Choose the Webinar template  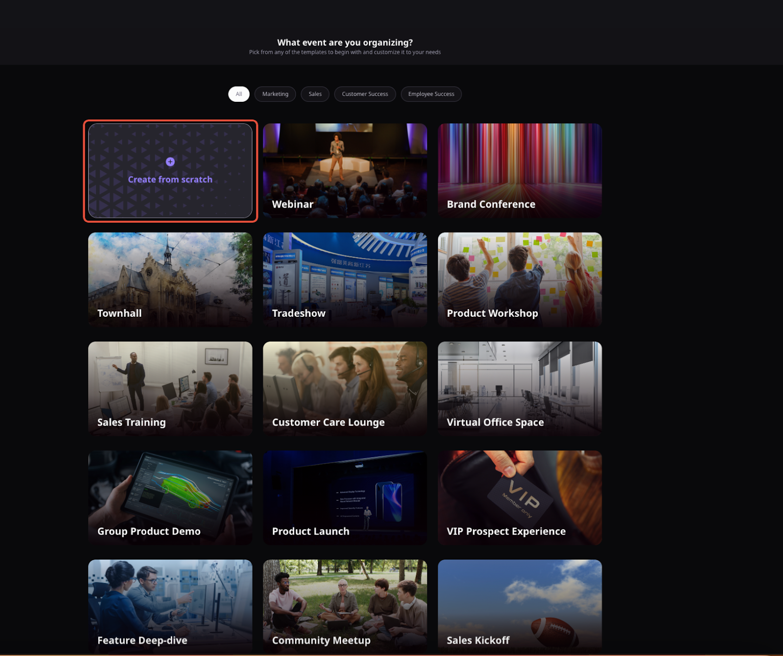click(x=345, y=170)
